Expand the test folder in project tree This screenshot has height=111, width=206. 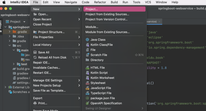point(14,64)
